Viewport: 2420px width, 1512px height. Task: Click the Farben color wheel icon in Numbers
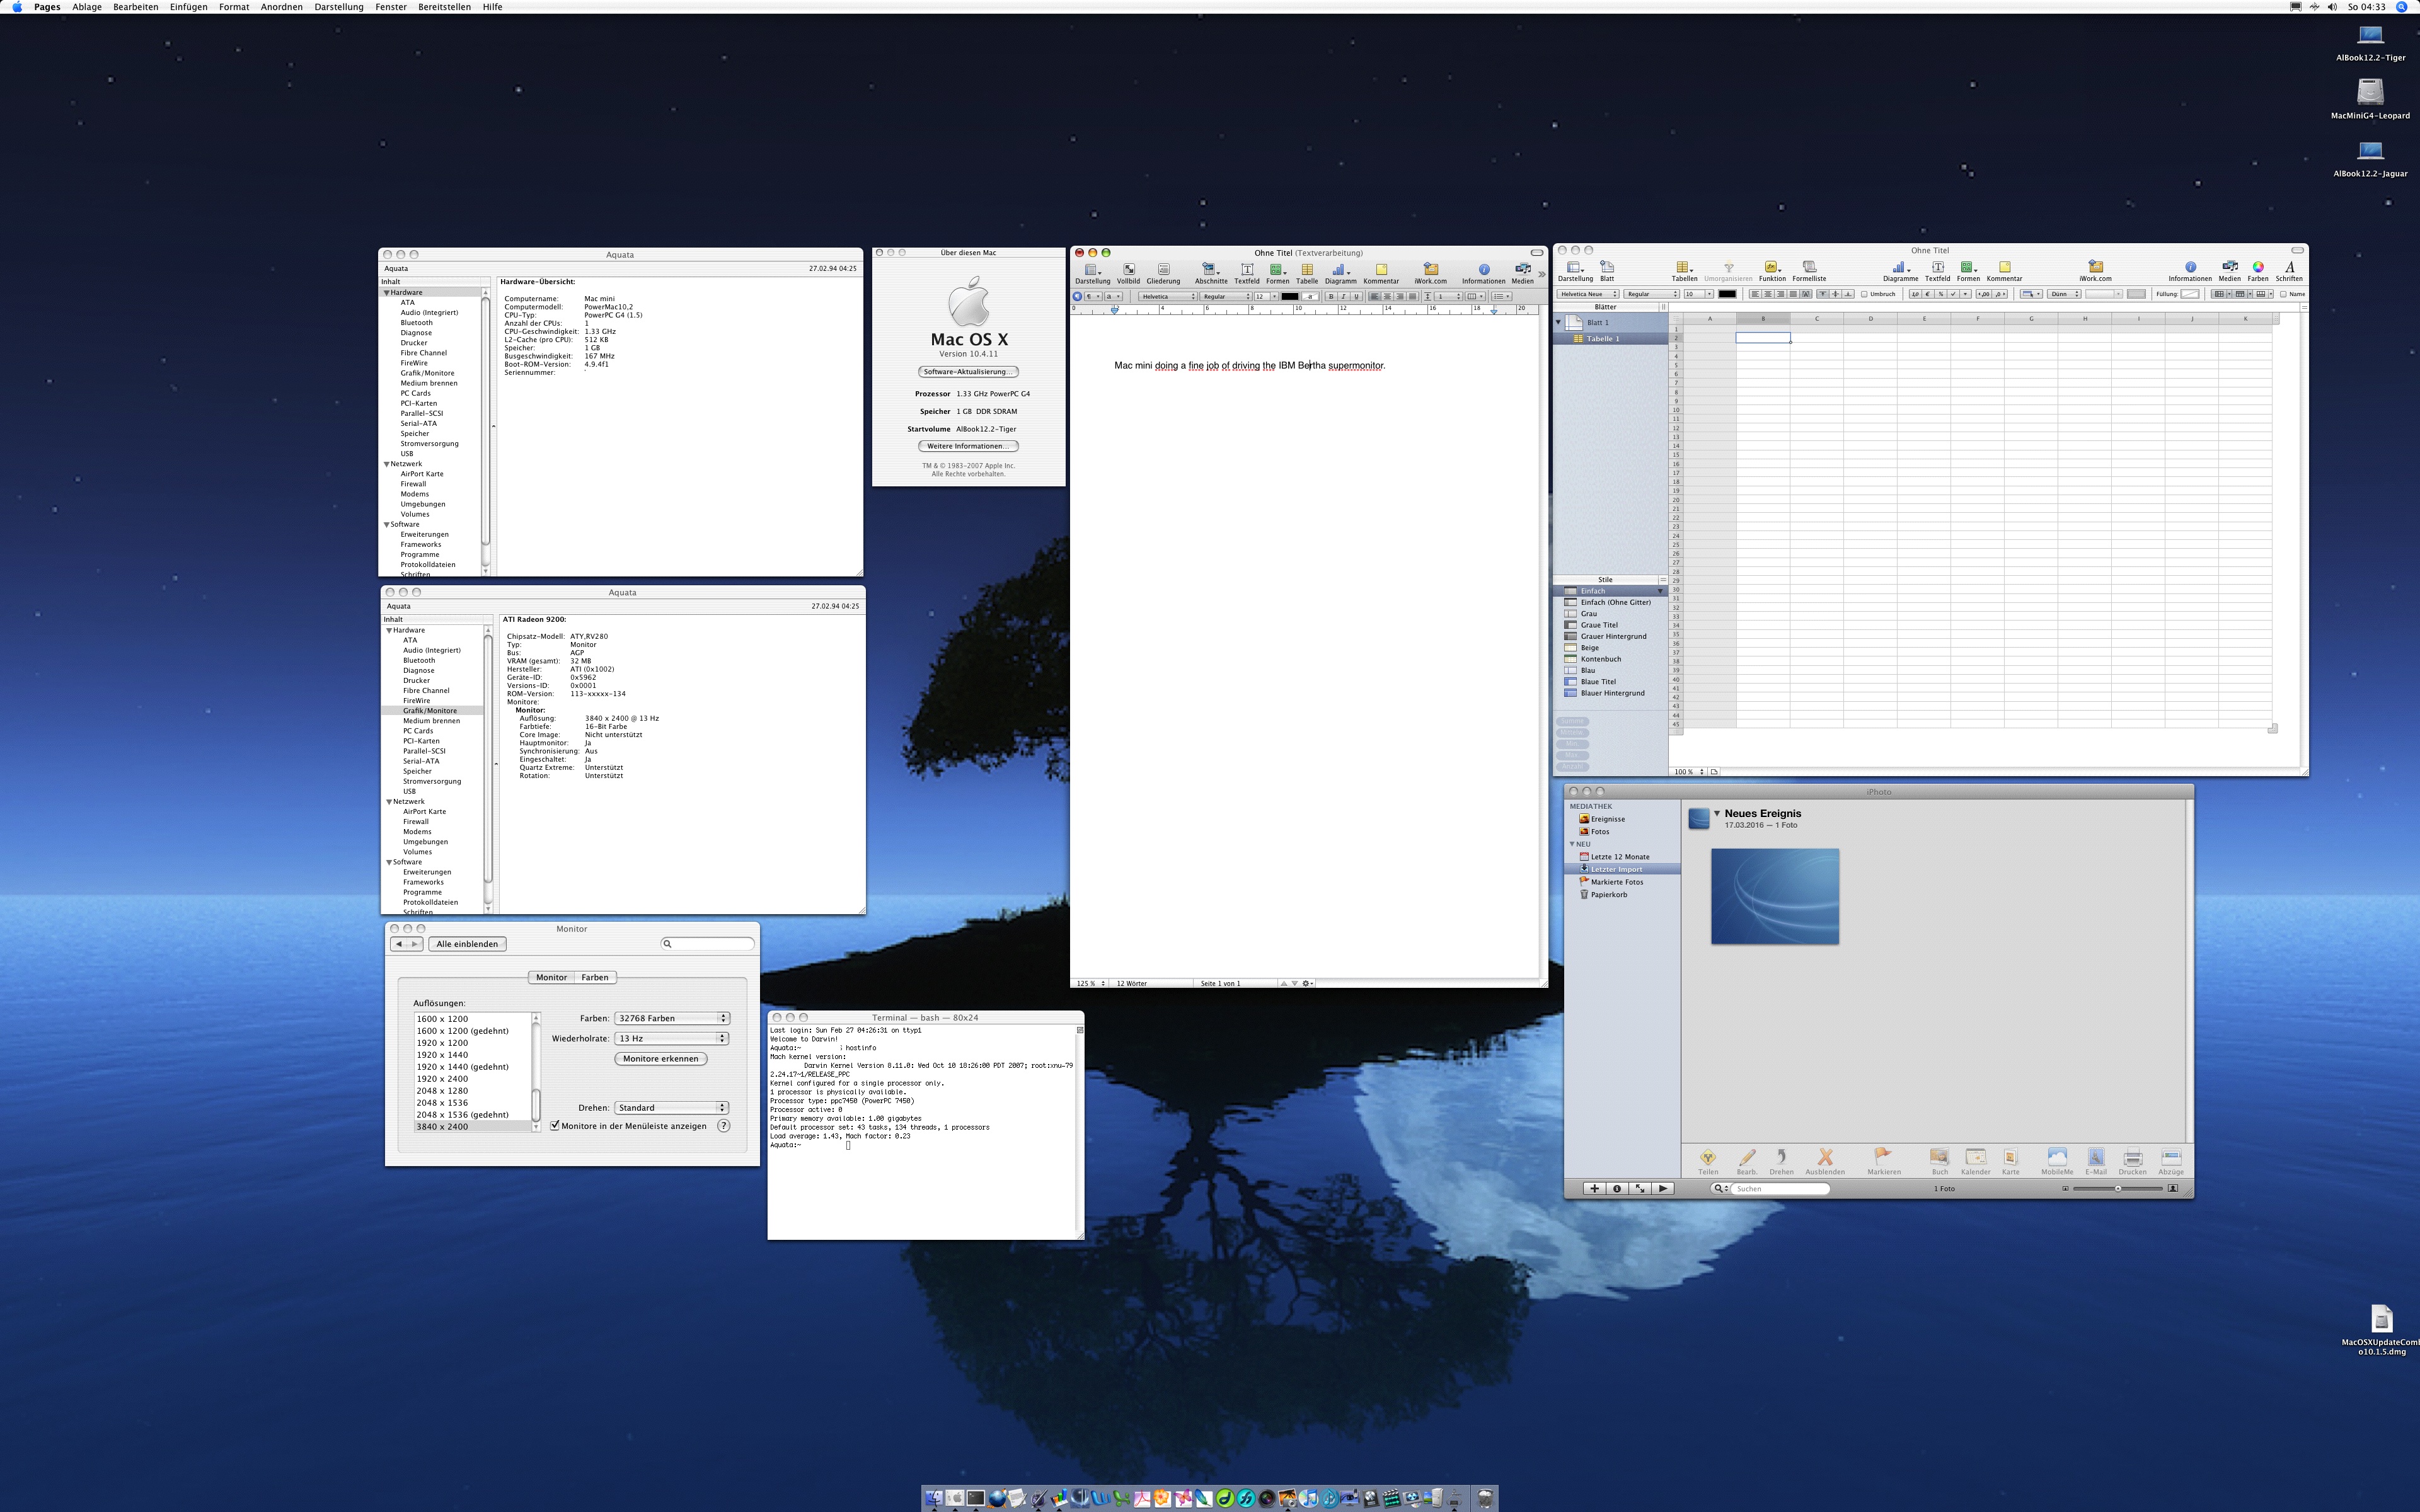[x=2257, y=268]
